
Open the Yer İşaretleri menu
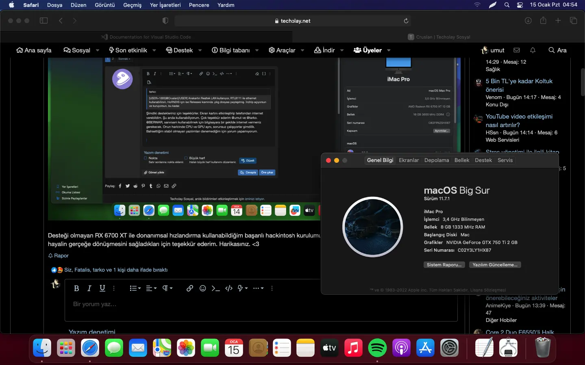click(x=165, y=5)
